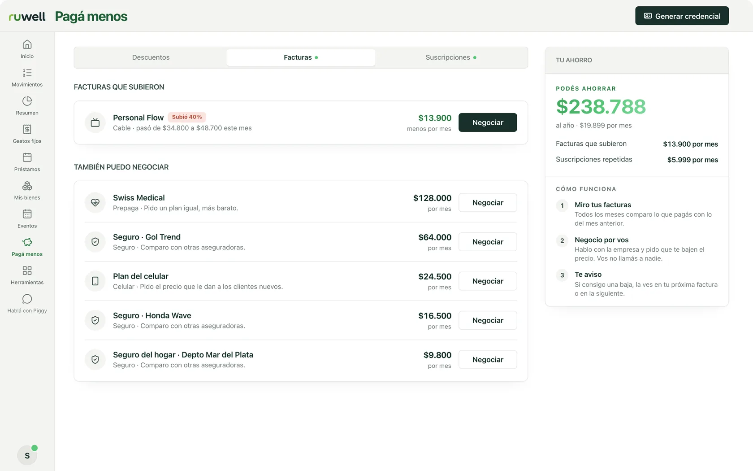This screenshot has width=753, height=471.
Task: Click Te aviso step heading
Action: [588, 275]
